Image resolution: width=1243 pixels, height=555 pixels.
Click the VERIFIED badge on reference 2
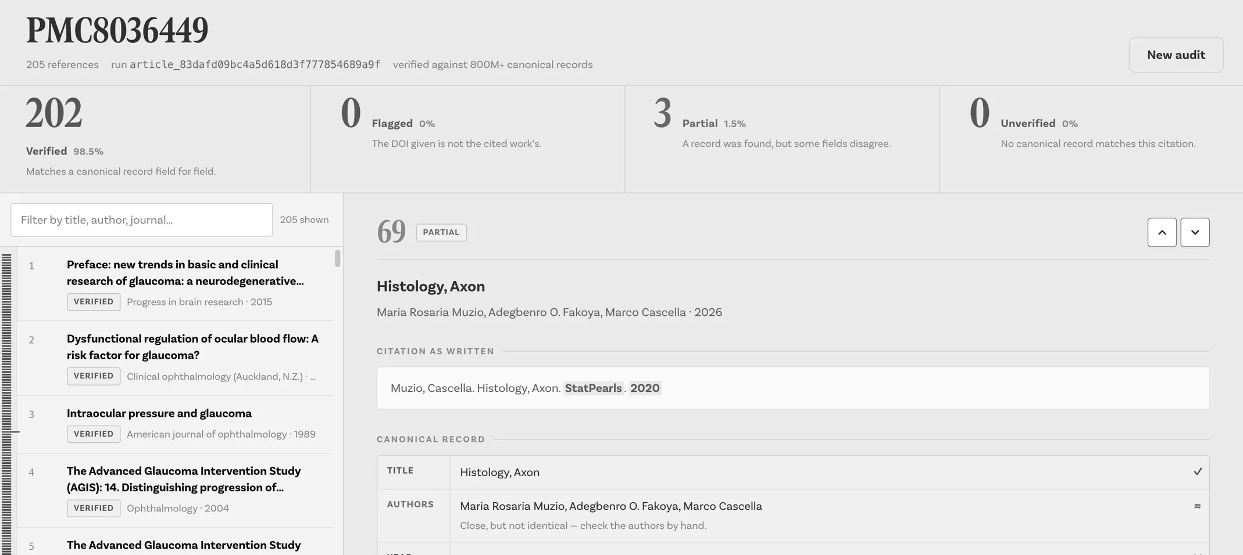[94, 376]
